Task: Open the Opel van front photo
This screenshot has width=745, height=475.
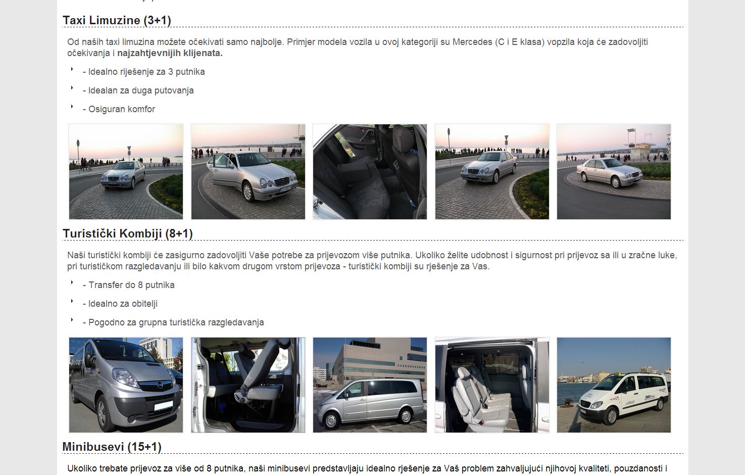Action: click(x=126, y=385)
